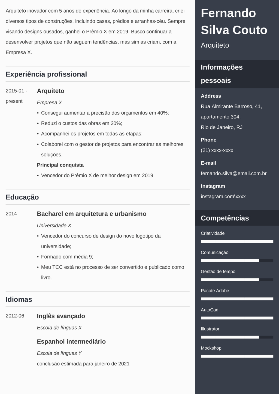Select the name Fernando Silva Couto heading
This screenshot has width=279, height=394.
pyautogui.click(x=234, y=21)
